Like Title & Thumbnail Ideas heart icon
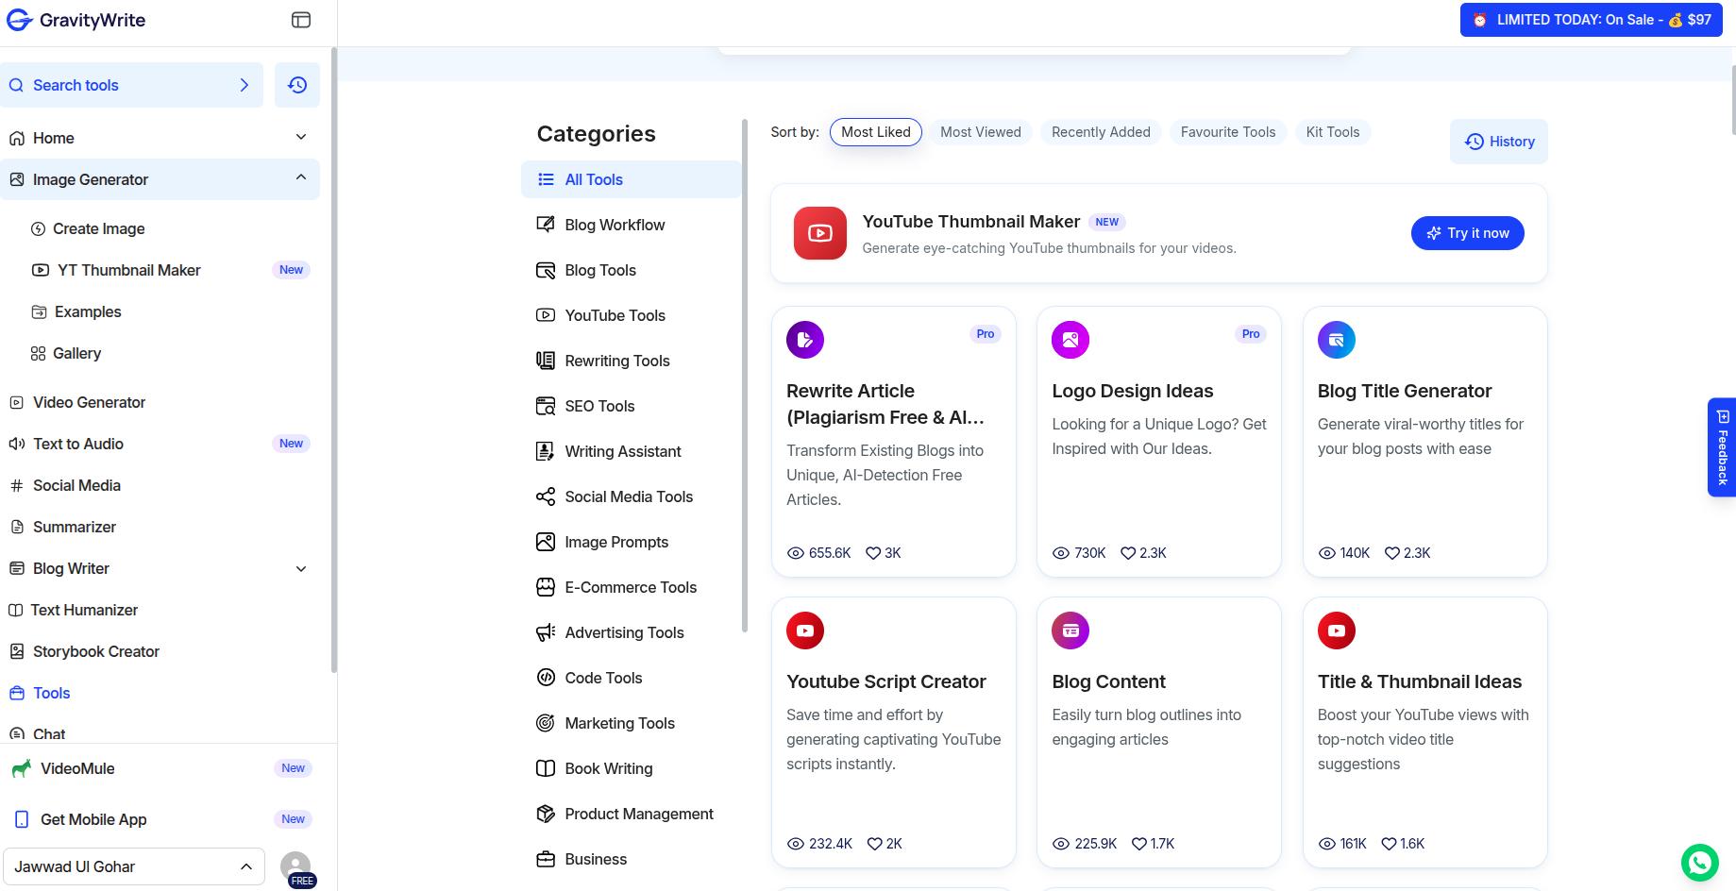 click(x=1389, y=844)
